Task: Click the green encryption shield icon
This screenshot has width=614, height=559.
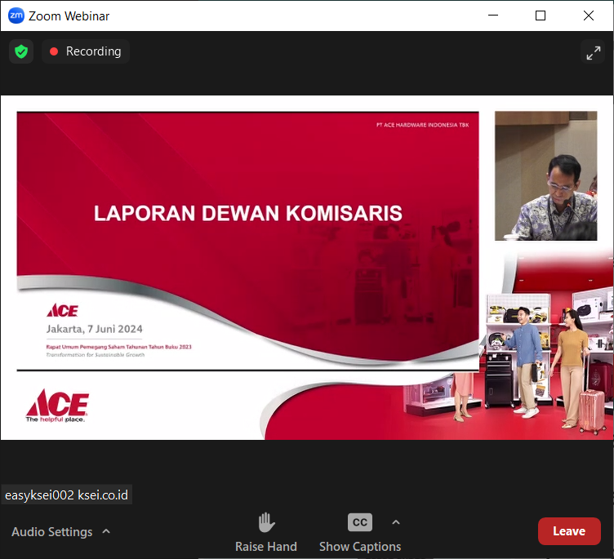Action: 21,51
